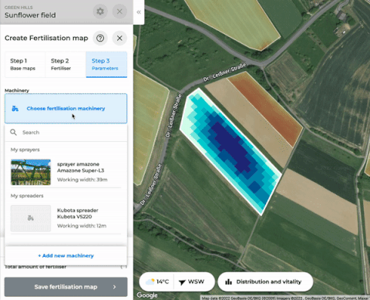Click Working width: 12m text
This screenshot has height=300, width=370.
(82, 226)
